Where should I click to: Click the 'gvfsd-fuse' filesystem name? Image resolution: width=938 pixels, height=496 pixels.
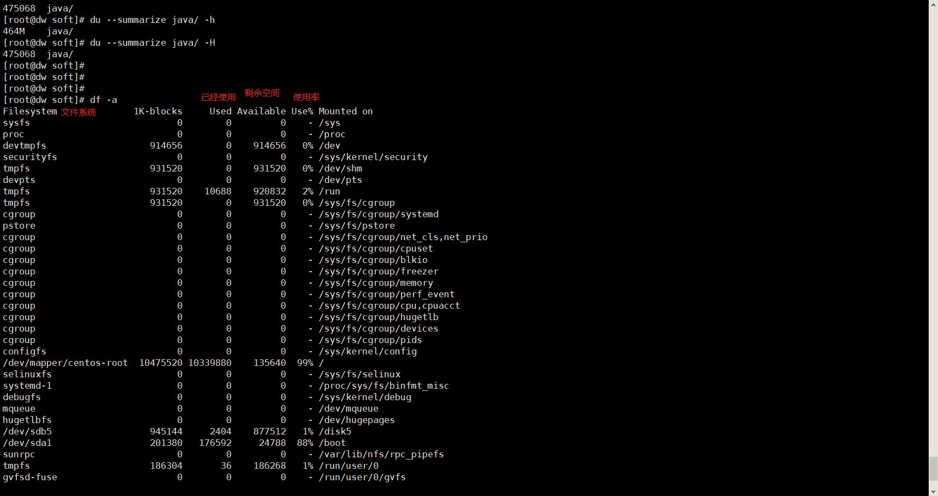(30, 477)
